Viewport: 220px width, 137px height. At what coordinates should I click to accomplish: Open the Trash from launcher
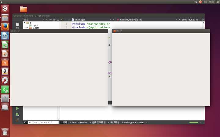[x=5, y=132]
